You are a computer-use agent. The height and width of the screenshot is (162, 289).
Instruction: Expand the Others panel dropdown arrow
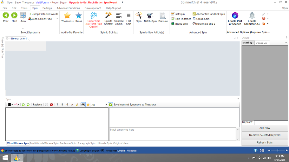286,43
